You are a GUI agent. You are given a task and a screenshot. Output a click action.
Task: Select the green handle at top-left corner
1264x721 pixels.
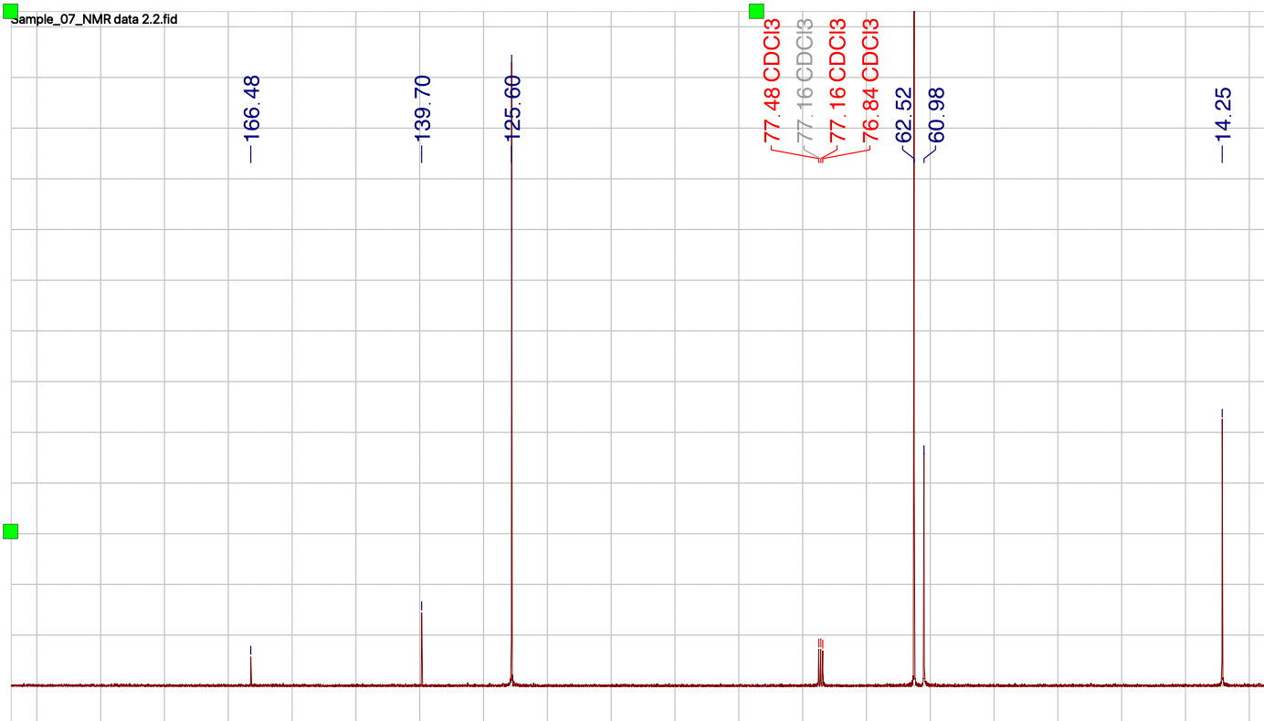pos(11,9)
